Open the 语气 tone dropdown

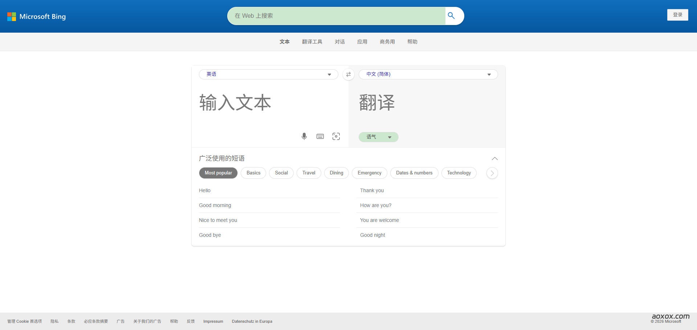[379, 137]
